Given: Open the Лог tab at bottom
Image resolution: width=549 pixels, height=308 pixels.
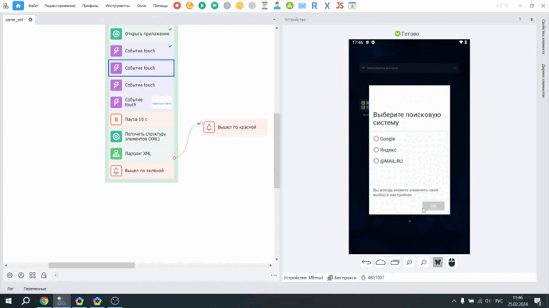Looking at the screenshot, I should tap(10, 289).
